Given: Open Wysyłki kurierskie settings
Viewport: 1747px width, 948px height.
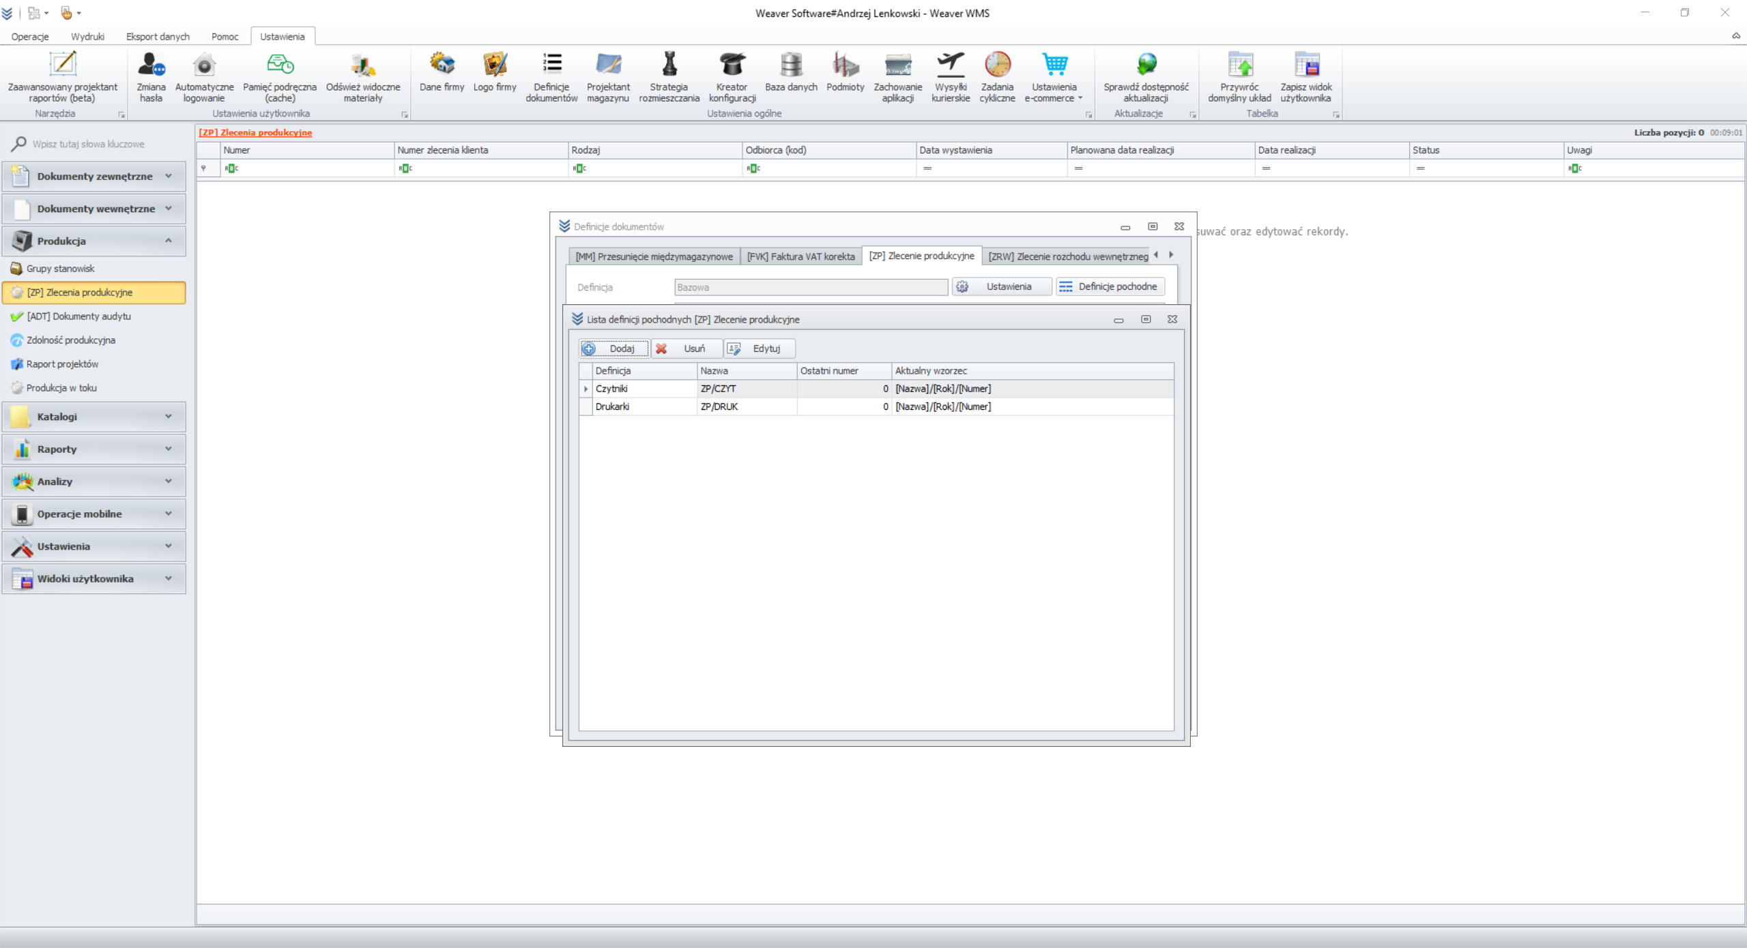Looking at the screenshot, I should point(951,77).
